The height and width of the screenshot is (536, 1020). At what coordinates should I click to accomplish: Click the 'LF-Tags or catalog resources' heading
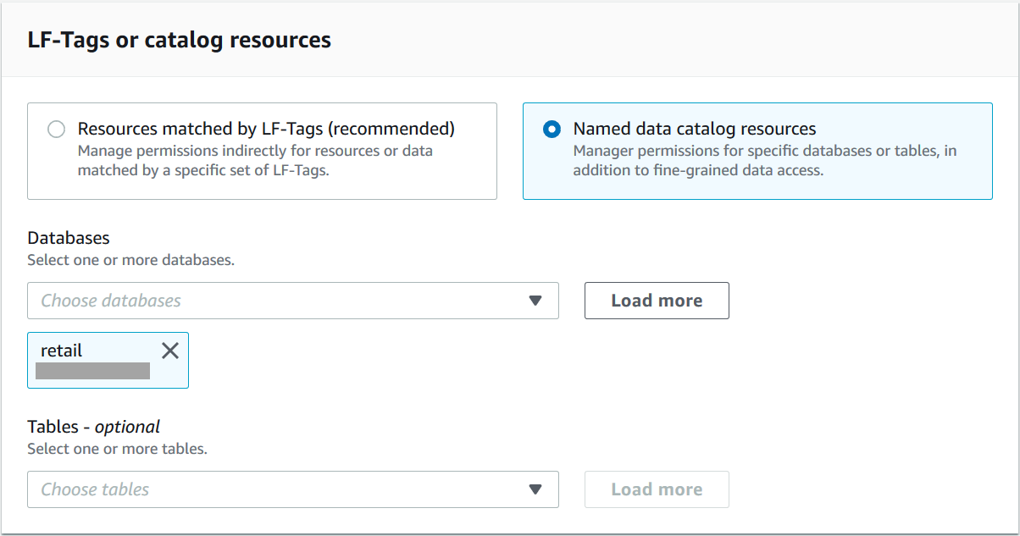(179, 40)
